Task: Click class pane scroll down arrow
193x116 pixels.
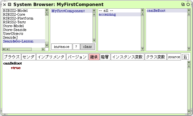Action: (94, 41)
